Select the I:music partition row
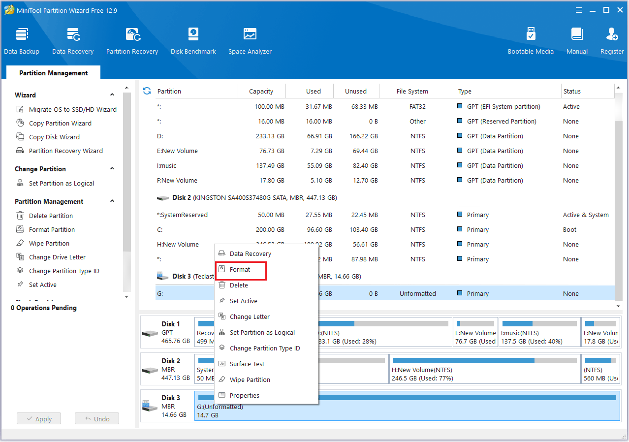 (x=385, y=165)
